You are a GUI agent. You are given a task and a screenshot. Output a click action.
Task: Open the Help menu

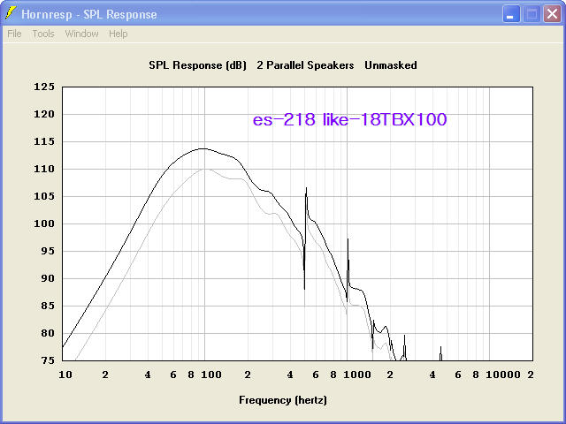118,34
